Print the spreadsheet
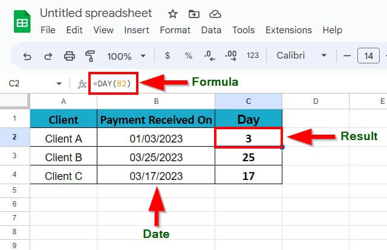Screen dimensions: 387x250 point(70,56)
